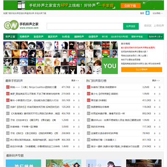Play the 892.0KB ringtone in ranking list
The width and height of the screenshot is (167, 167).
(154, 114)
